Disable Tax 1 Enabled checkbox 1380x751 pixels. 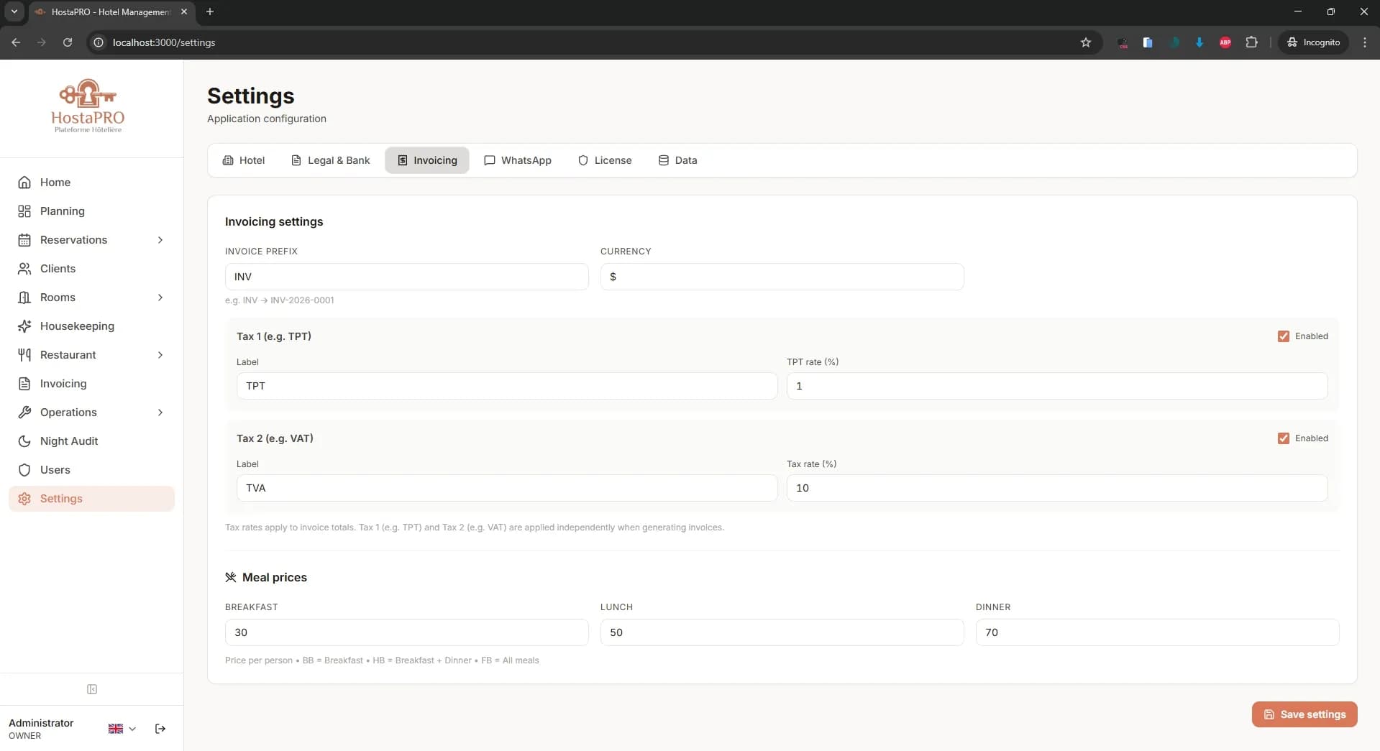(1284, 336)
